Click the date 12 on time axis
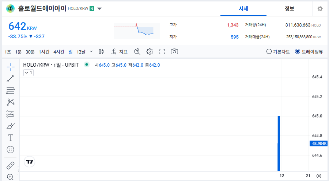This screenshot has height=181, width=329. click(x=281, y=176)
